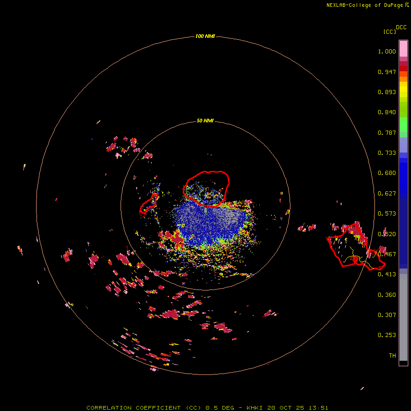Image resolution: width=411 pixels, height=411 pixels.
Task: Click the Correlation Coefficient caption at bottom
Action: pos(207,408)
